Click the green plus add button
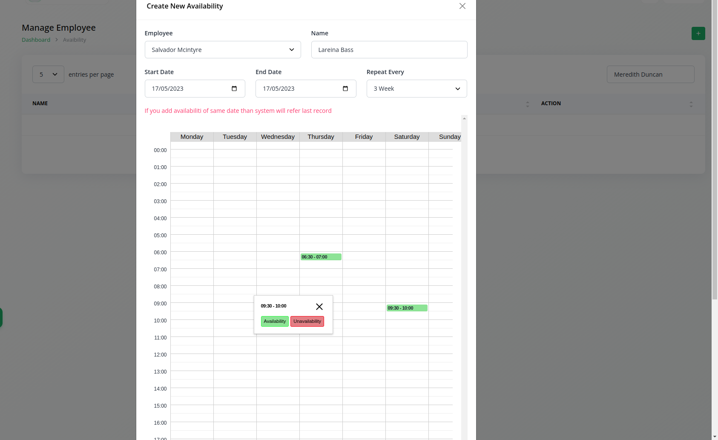The image size is (718, 440). click(x=698, y=33)
